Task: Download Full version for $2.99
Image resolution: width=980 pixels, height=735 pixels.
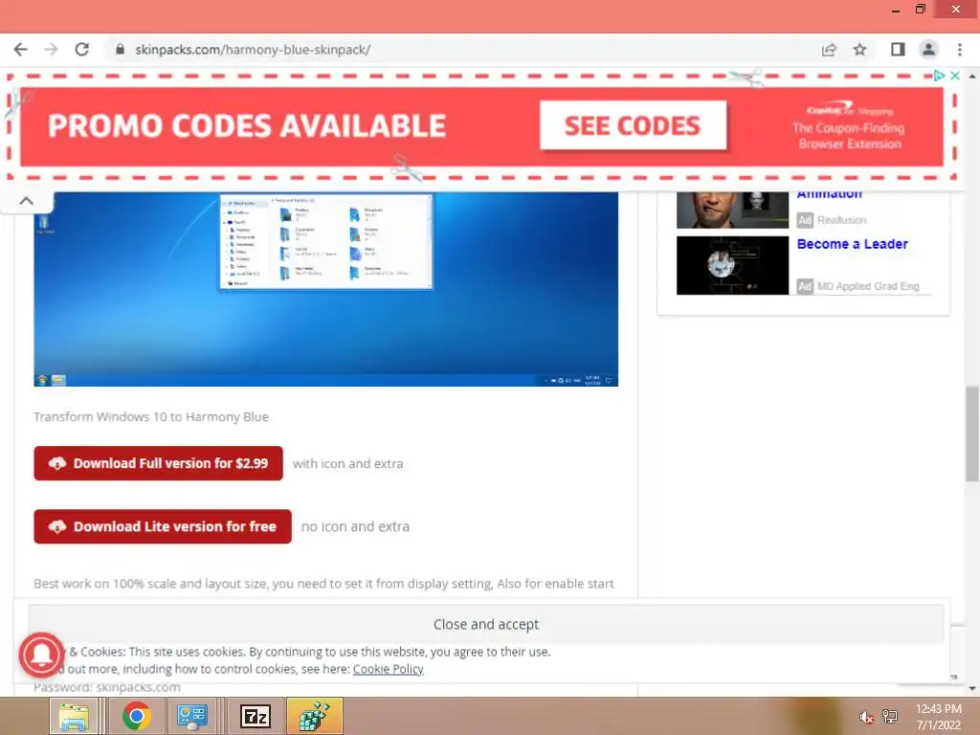Action: (x=158, y=463)
